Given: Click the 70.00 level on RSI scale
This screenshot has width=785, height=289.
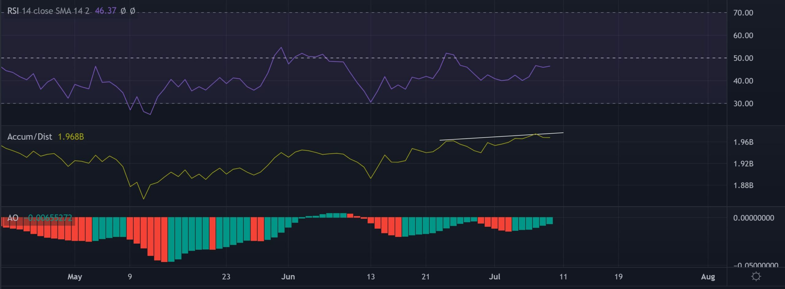Looking at the screenshot, I should tap(743, 13).
